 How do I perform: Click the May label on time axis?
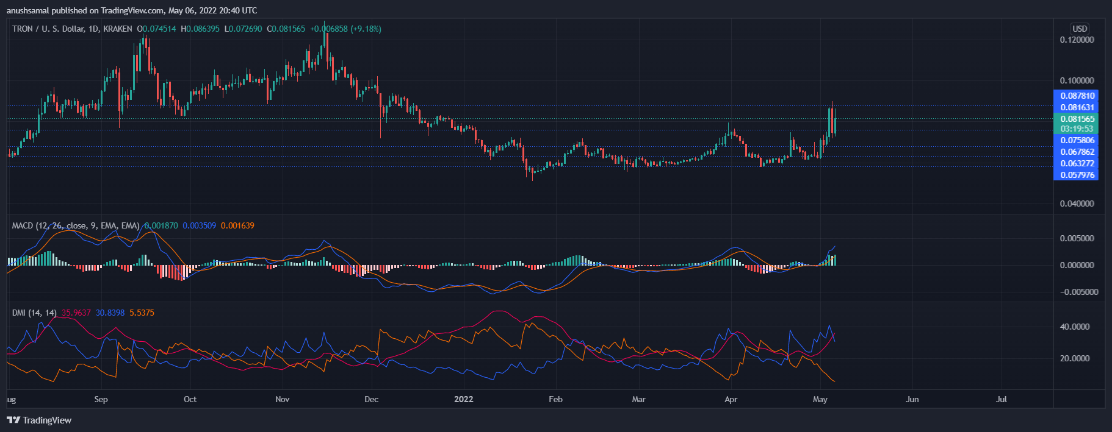click(x=820, y=399)
